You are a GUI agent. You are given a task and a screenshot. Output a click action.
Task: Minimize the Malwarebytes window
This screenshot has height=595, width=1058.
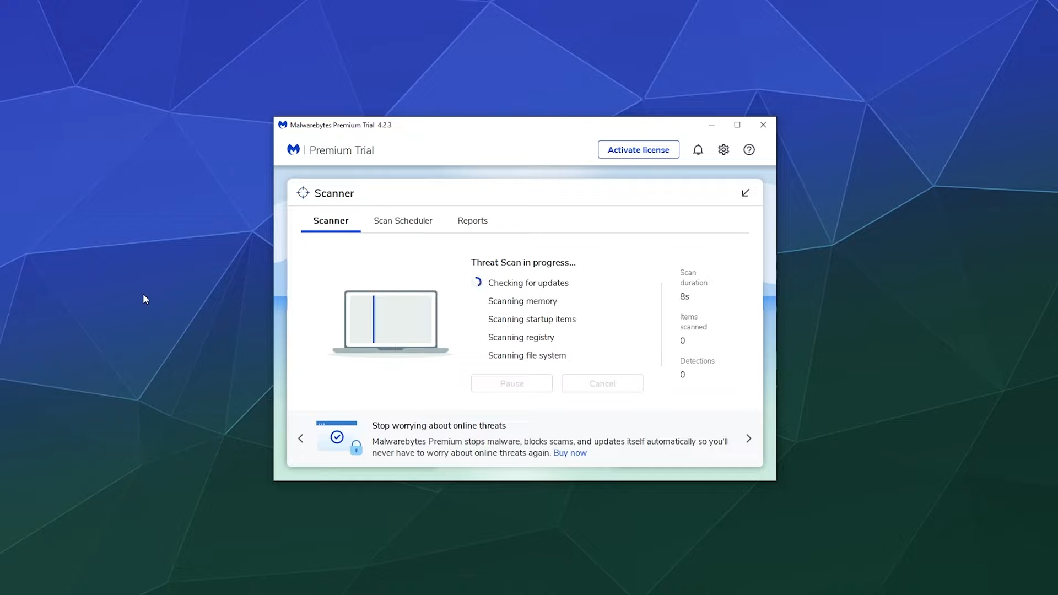coord(711,125)
